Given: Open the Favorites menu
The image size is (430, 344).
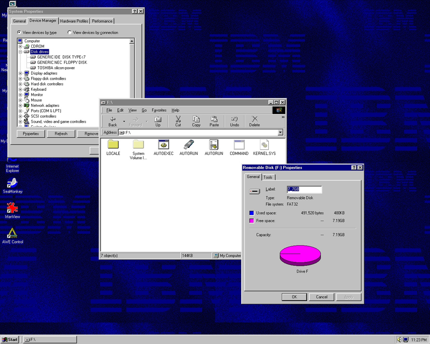Looking at the screenshot, I should point(159,110).
